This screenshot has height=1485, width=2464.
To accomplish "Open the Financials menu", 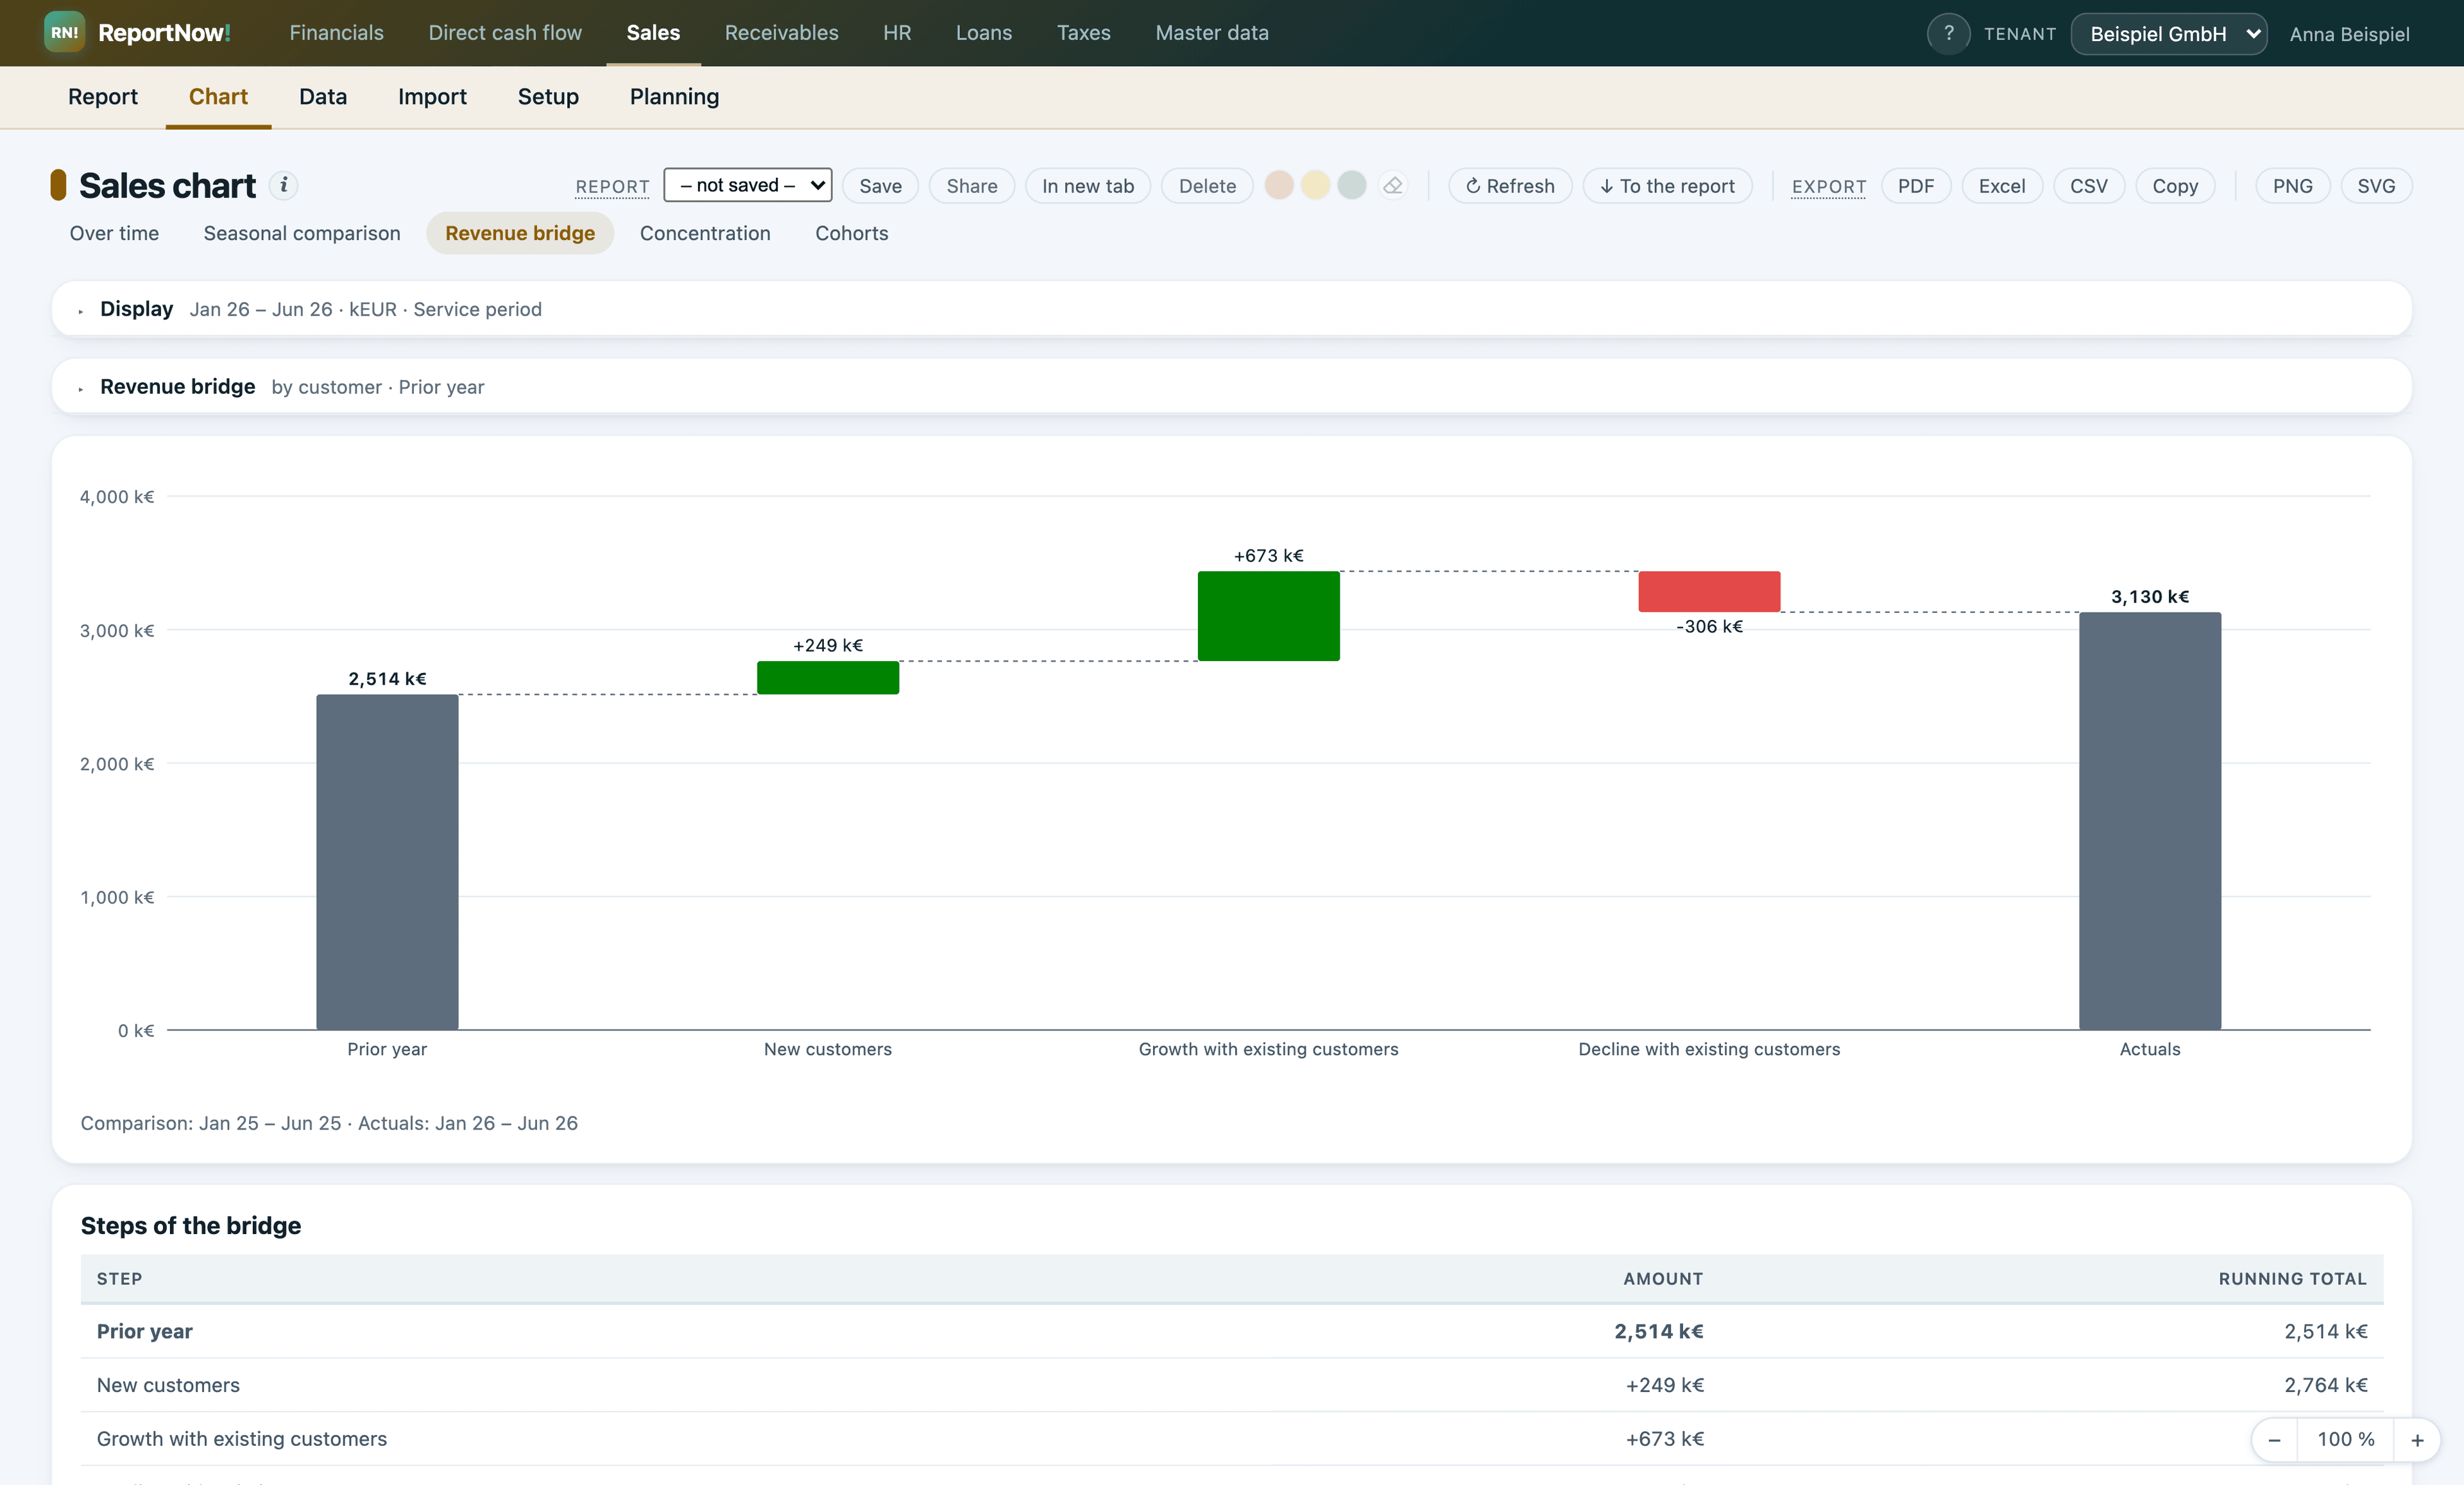I will click(x=336, y=33).
